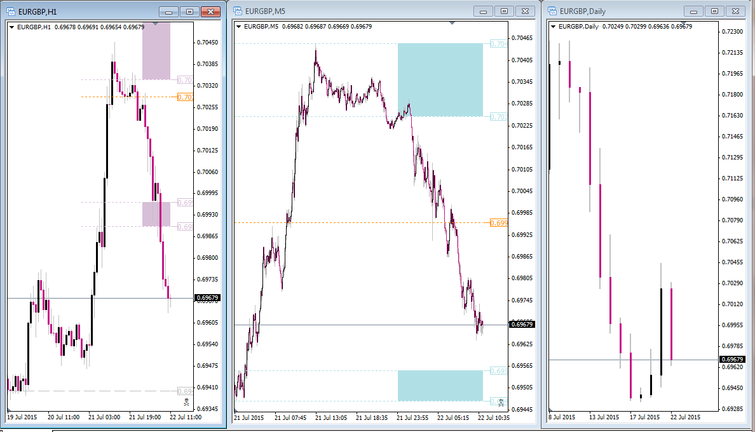Click the EURGBP,H1 chart window icon
Viewport: 755px width, 432px height.
(11, 11)
